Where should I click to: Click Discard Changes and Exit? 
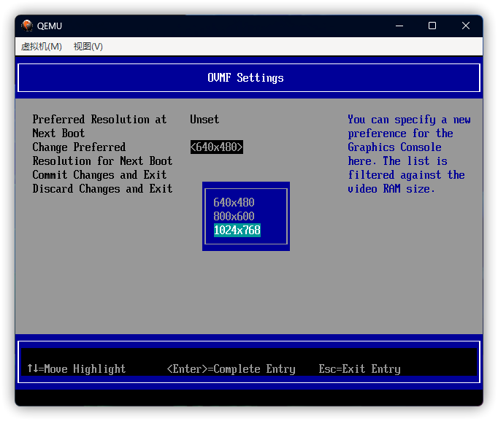pos(102,189)
